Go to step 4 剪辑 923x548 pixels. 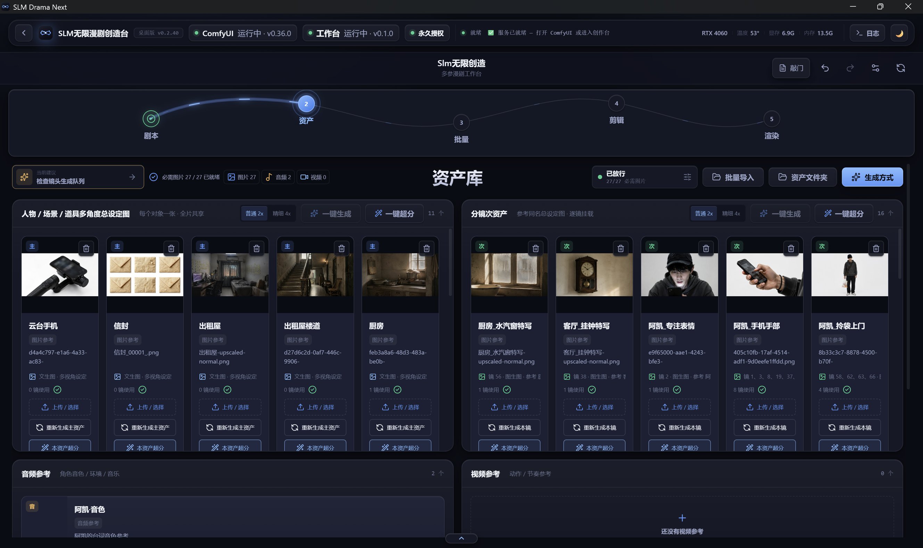click(616, 103)
